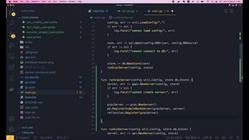Open the File menu
The height and width of the screenshot is (140, 249).
[22, 2]
